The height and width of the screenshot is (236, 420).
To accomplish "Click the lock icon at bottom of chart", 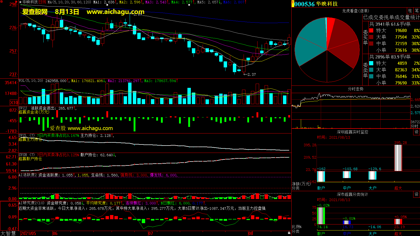I will pos(289,233).
